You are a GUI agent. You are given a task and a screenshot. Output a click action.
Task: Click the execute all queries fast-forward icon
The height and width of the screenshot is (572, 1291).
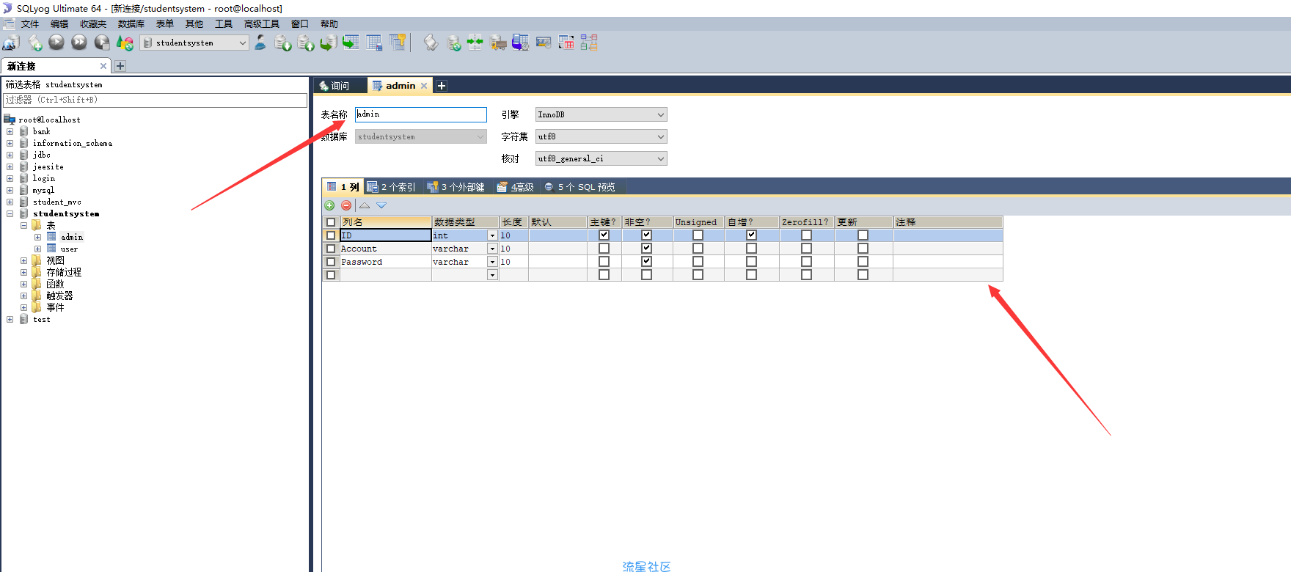(x=79, y=43)
